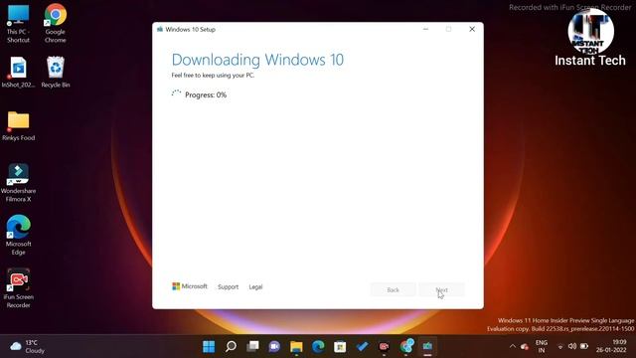The width and height of the screenshot is (636, 358).
Task: Open the Windows Start menu
Action: click(209, 346)
